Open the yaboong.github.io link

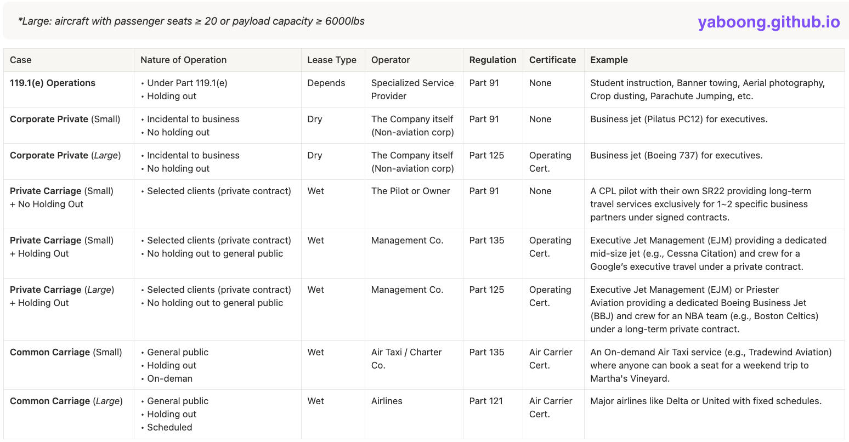[768, 22]
